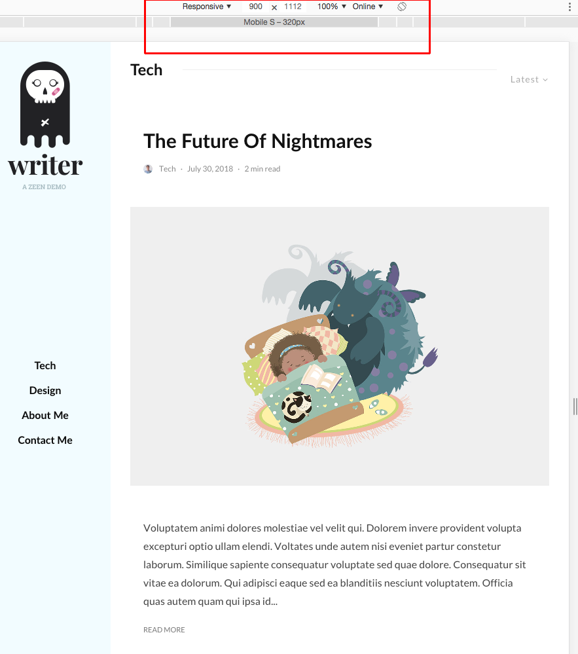Click the author avatar beside Tech
Image resolution: width=578 pixels, height=654 pixels.
click(x=148, y=169)
